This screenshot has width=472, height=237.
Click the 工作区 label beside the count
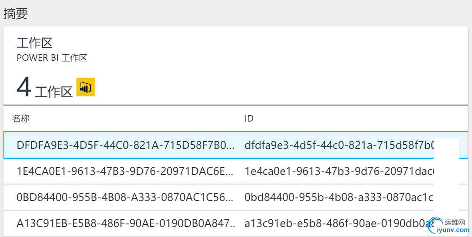pyautogui.click(x=54, y=92)
